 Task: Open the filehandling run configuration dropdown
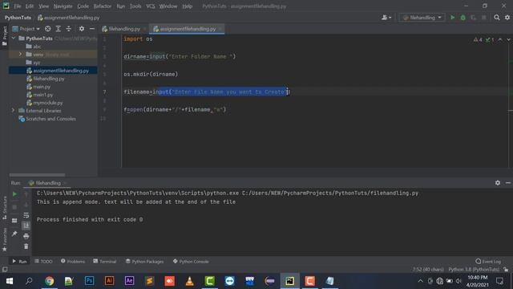tap(422, 18)
